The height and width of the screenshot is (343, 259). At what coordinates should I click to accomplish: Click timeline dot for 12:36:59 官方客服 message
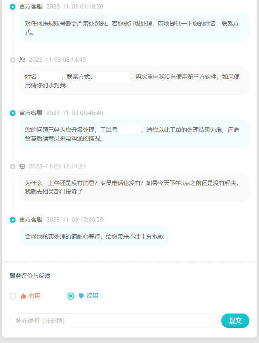pyautogui.click(x=13, y=220)
